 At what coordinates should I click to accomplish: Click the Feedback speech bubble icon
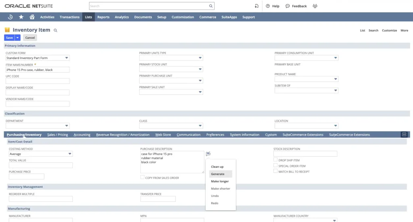click(x=288, y=6)
